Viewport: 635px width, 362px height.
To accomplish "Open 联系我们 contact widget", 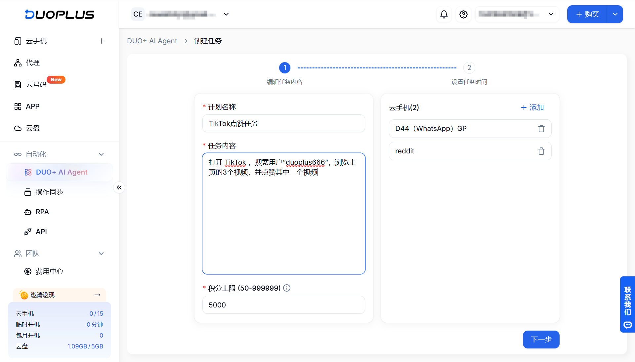I will pos(627,304).
